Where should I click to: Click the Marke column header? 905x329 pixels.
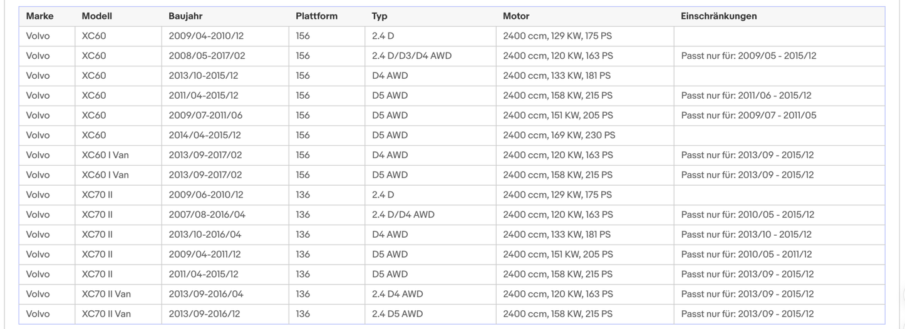tap(39, 16)
